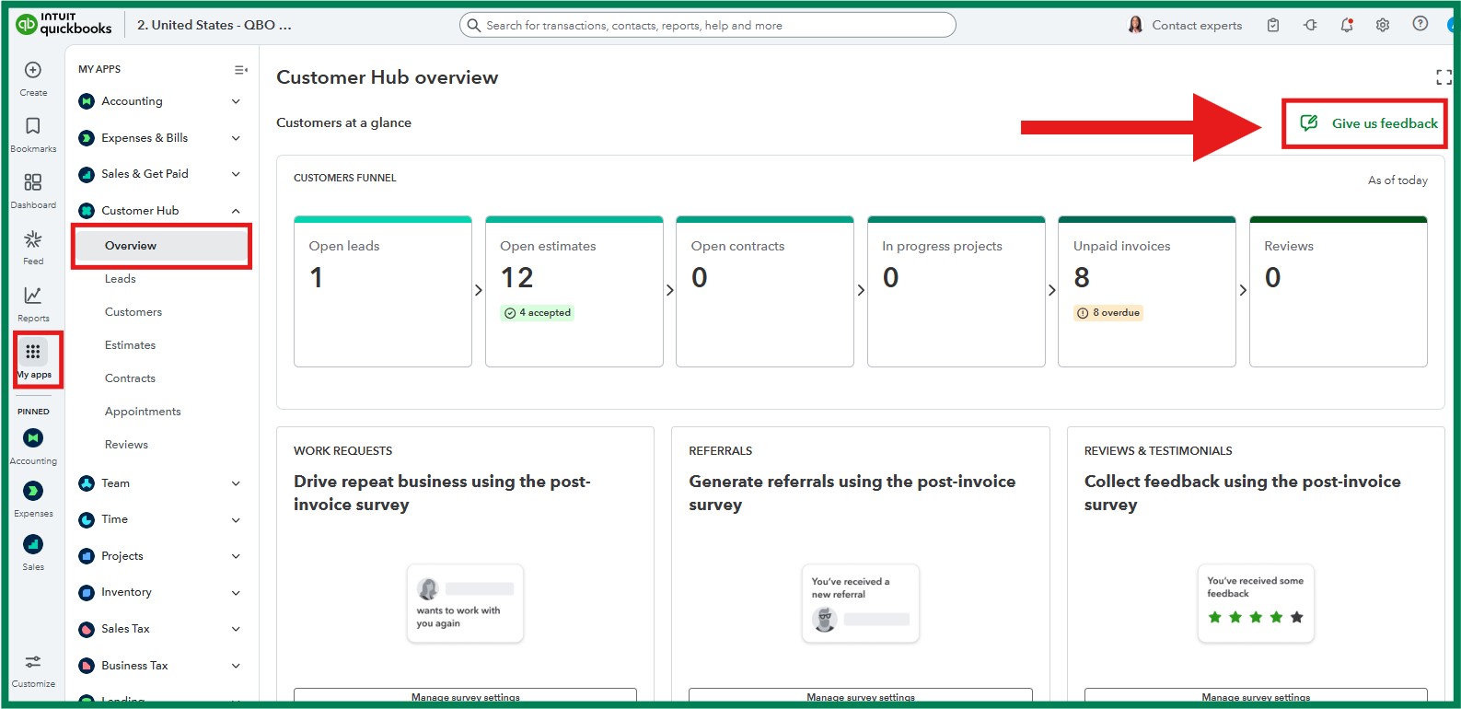Click the "You've received a new referral" illustration
The width and height of the screenshot is (1461, 709).
(861, 603)
